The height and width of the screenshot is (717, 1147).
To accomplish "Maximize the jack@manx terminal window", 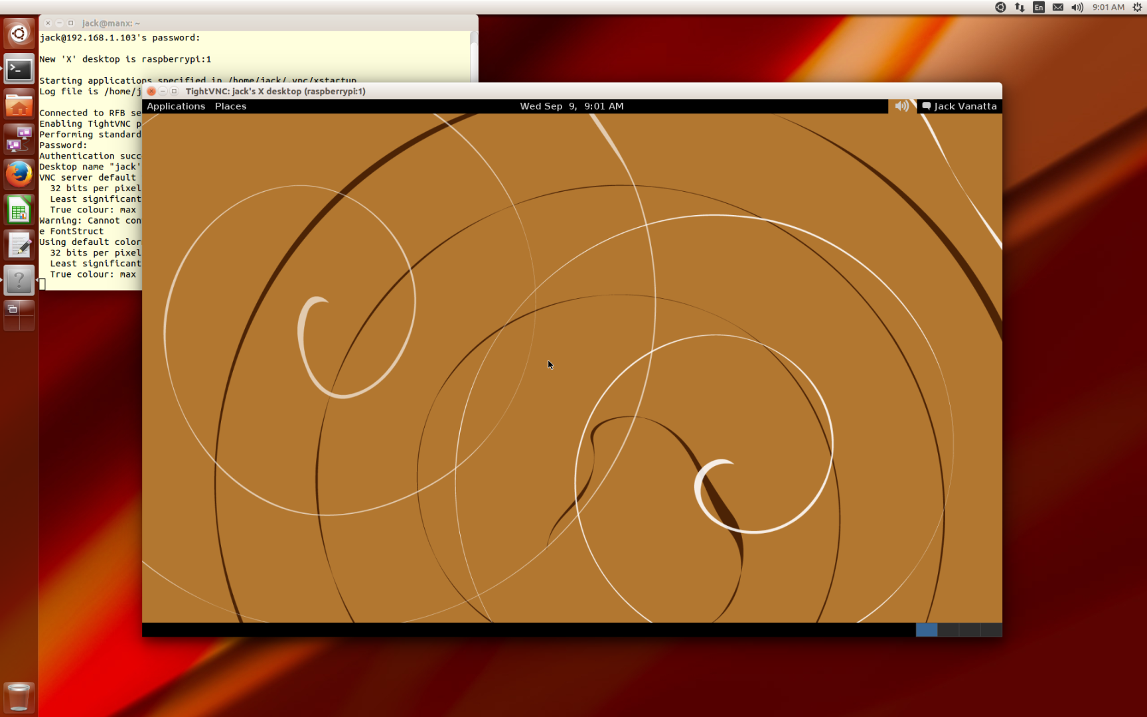I will pos(71,23).
